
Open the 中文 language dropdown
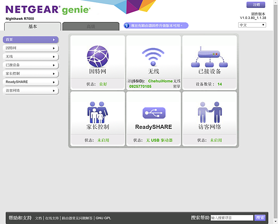tap(252, 25)
